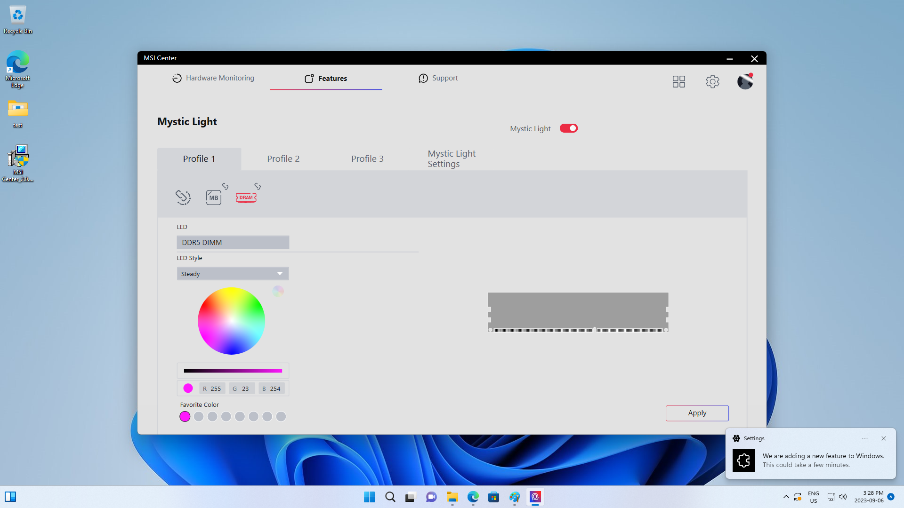Open the Windows Start menu

(x=370, y=497)
